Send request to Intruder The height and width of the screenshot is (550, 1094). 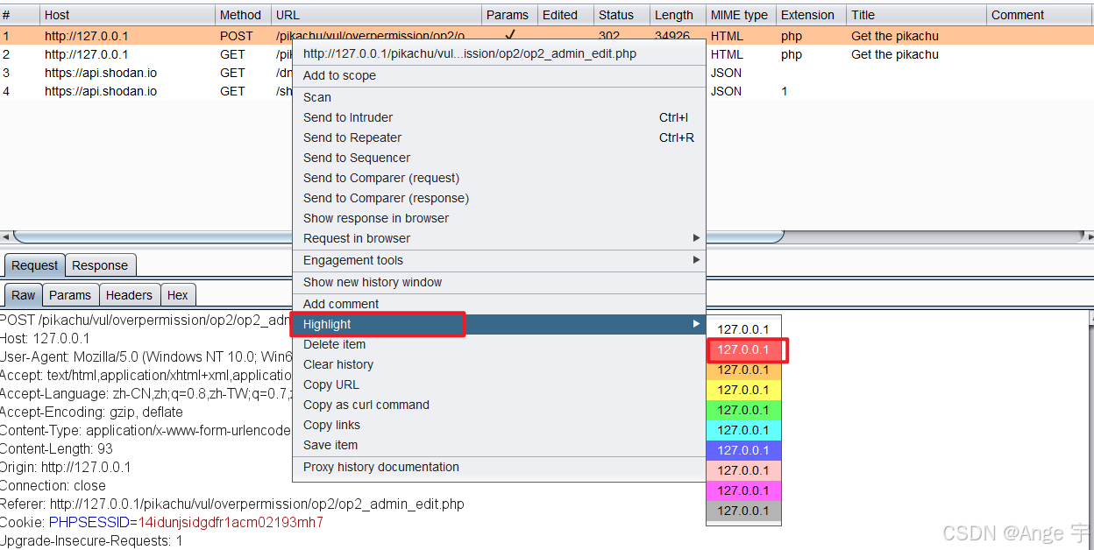(499, 117)
